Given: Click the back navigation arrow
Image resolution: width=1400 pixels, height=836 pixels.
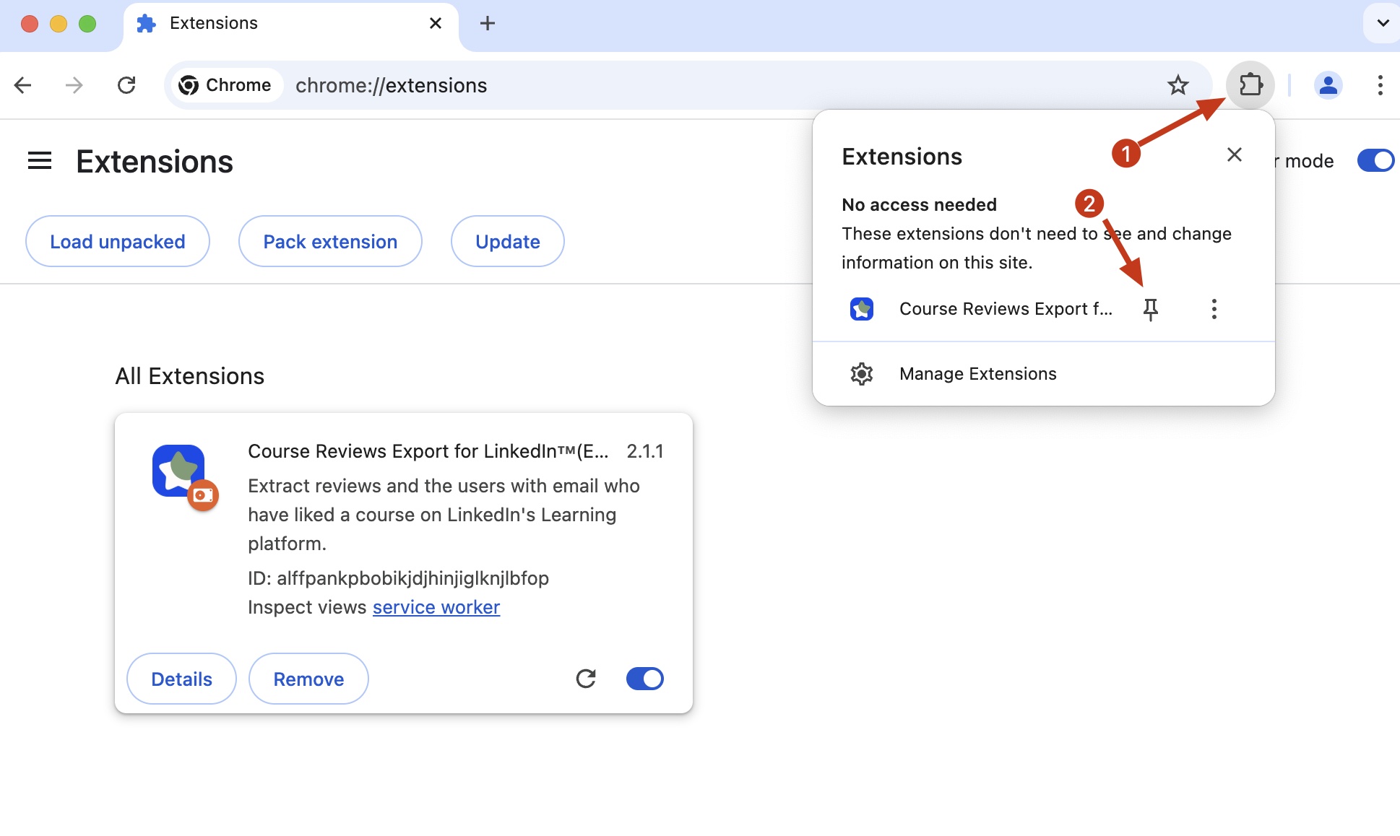Looking at the screenshot, I should tap(23, 85).
